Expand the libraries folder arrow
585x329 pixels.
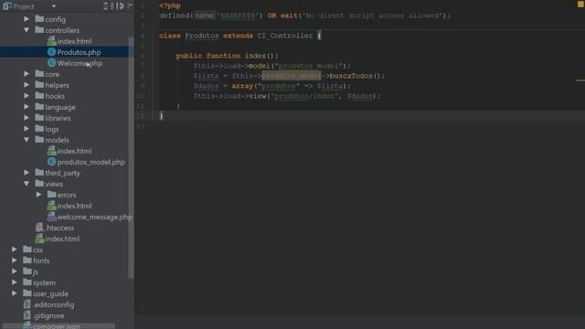(x=27, y=118)
